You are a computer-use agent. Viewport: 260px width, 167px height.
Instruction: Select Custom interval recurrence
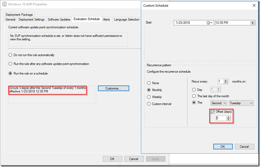pyautogui.click(x=149, y=104)
